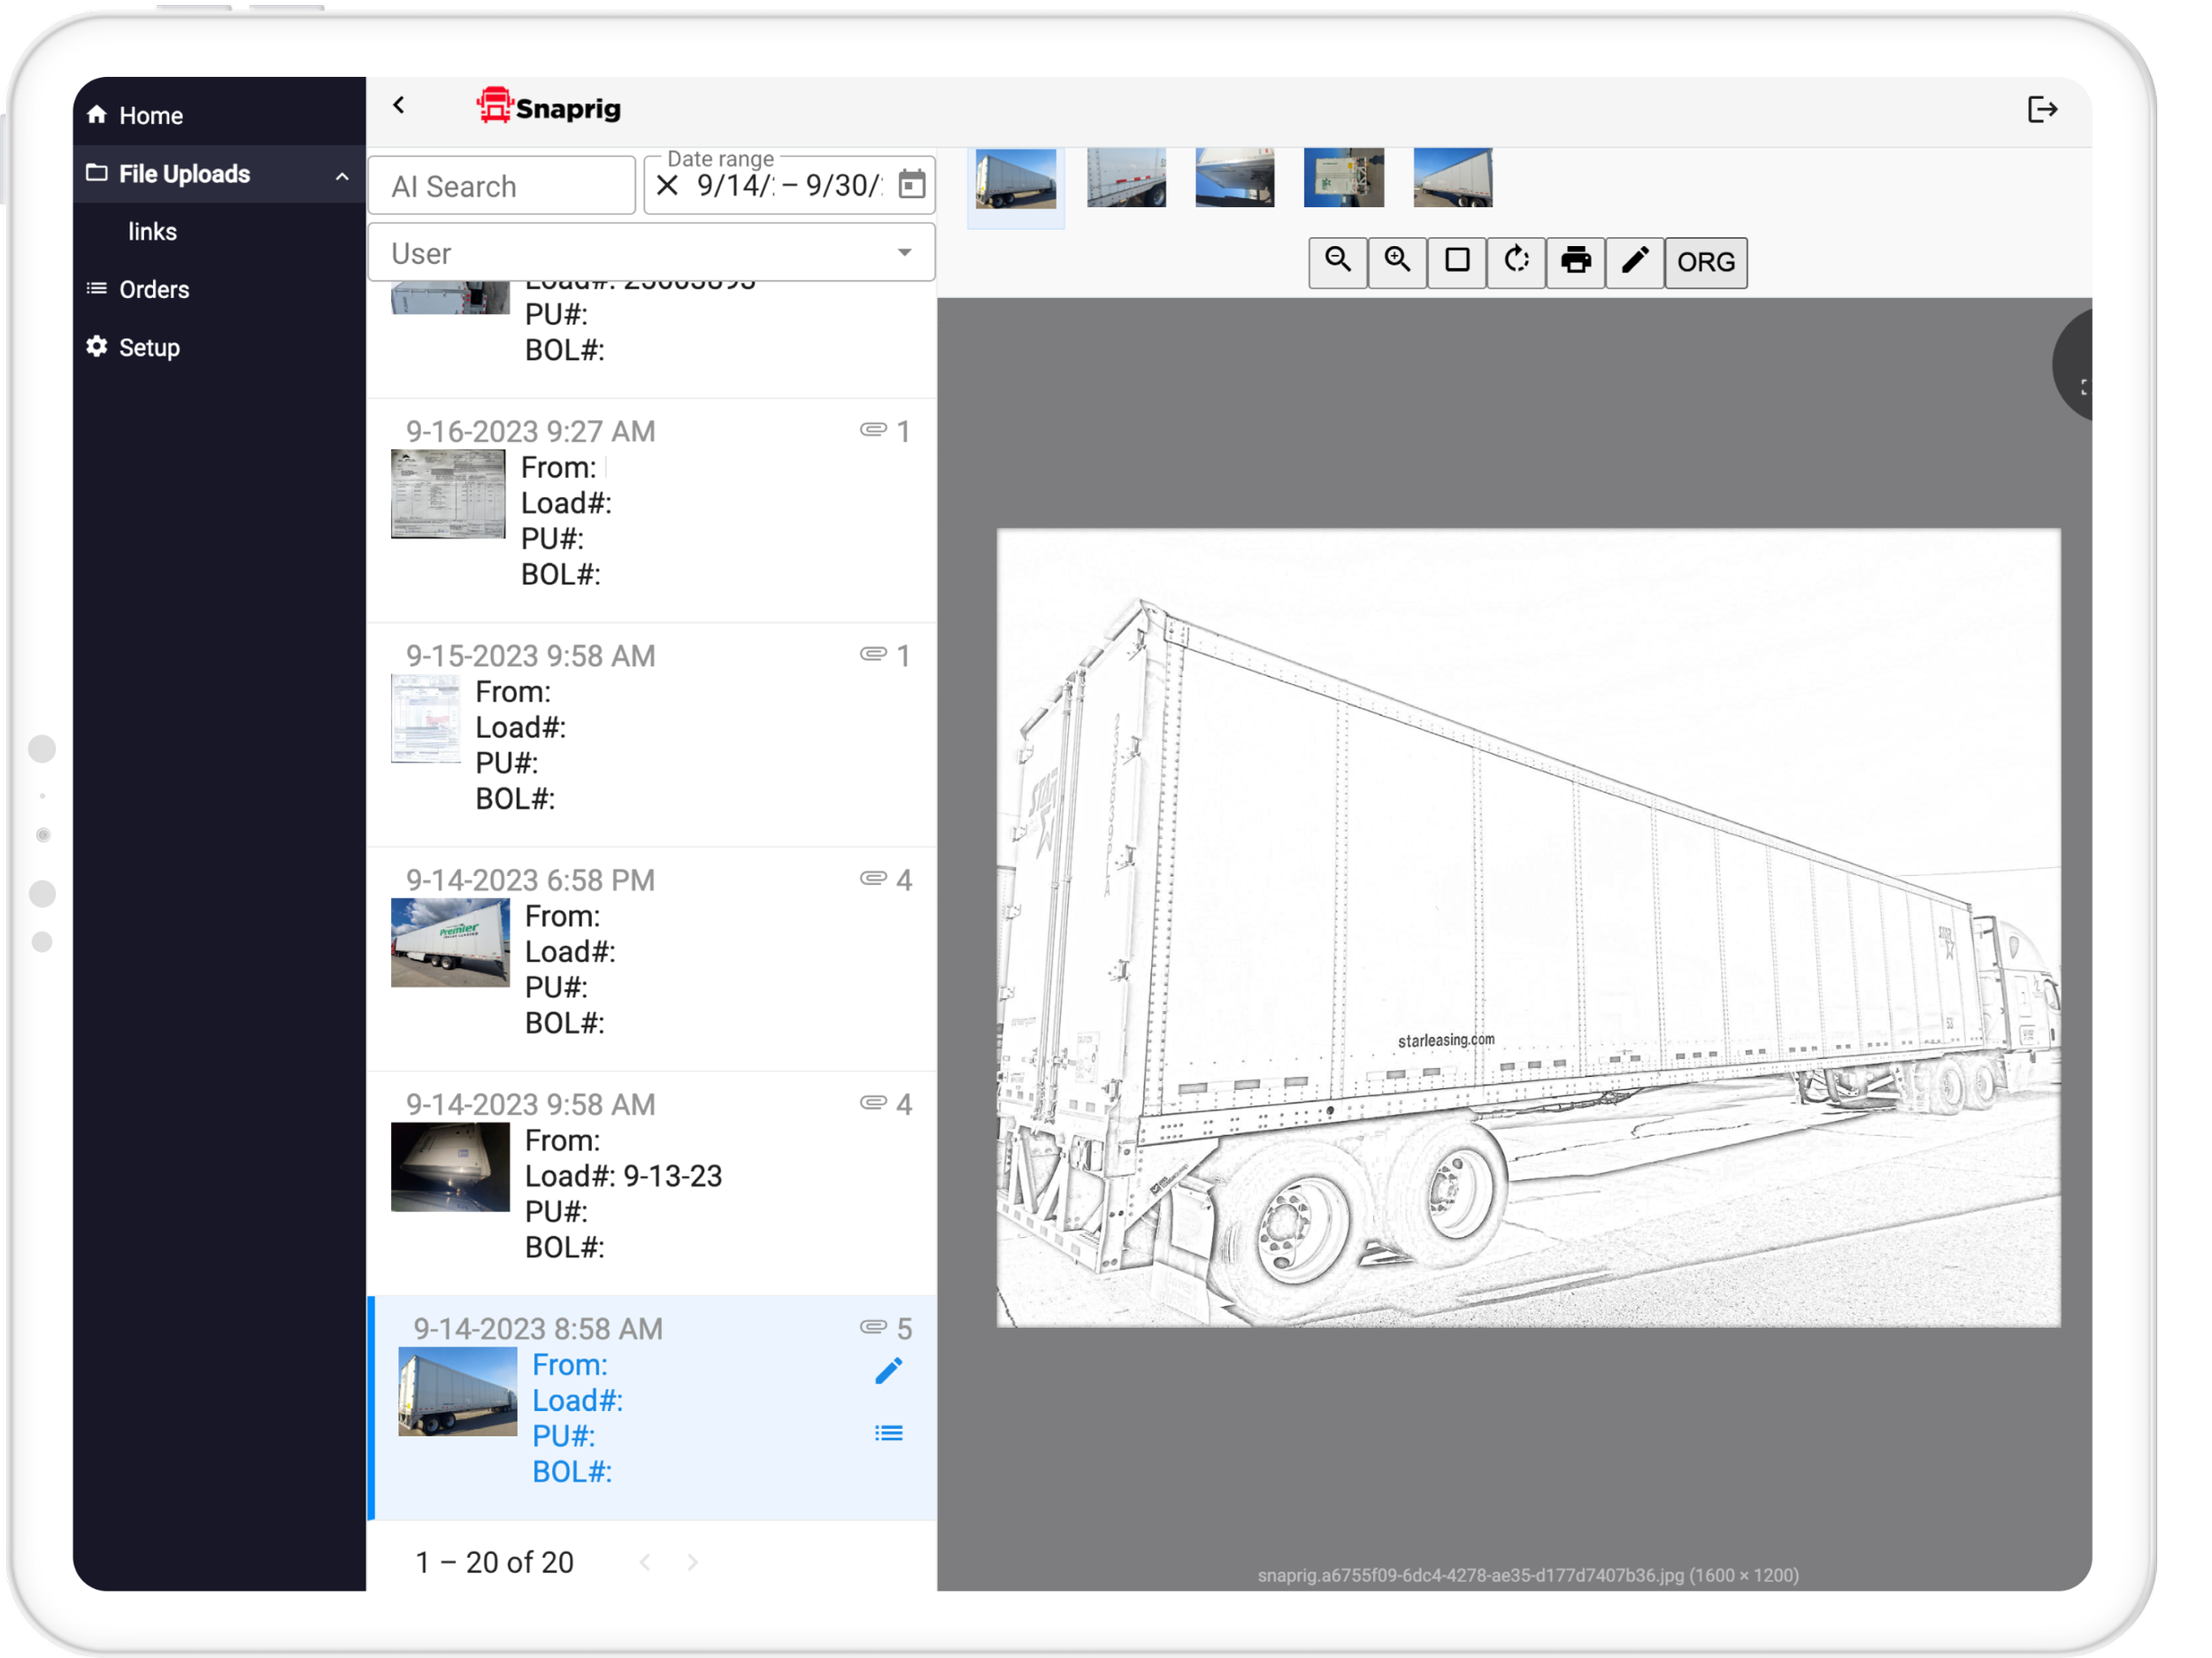Viewport: 2212px width, 1658px height.
Task: Rotate the image with rotate icon
Action: coord(1515,262)
